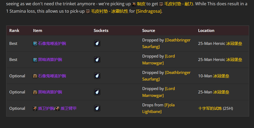
Task: Open the 制皮 profession link
Action: pos(141,4)
